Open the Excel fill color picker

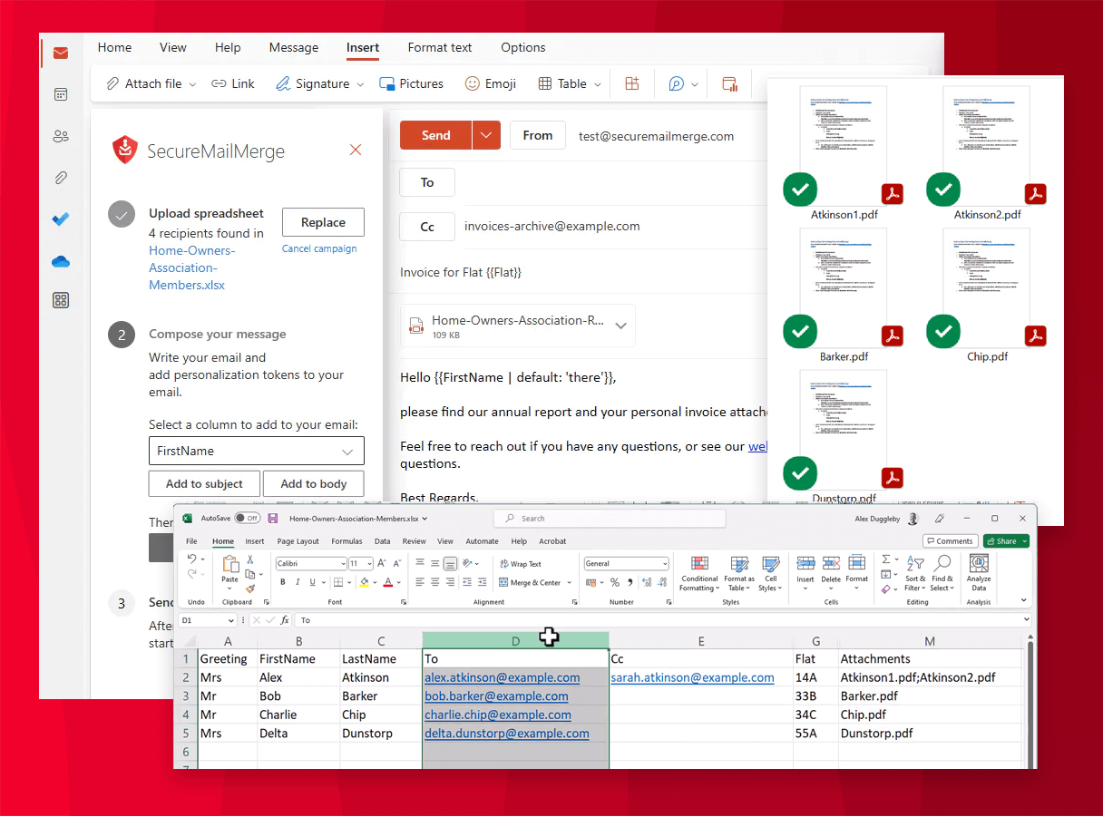[x=365, y=582]
